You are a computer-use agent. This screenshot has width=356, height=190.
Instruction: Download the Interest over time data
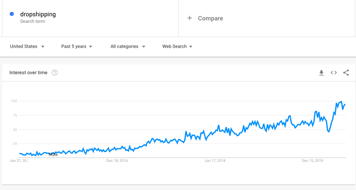click(321, 73)
